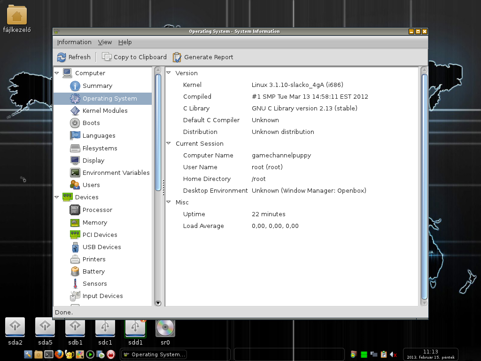The image size is (481, 361).
Task: Click the muted volume tray icon
Action: click(393, 354)
